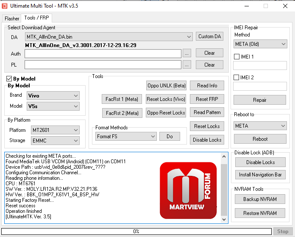Click the '[UltimateMTK Ver. 3.5]' log line
The height and width of the screenshot is (237, 295).
(28, 217)
